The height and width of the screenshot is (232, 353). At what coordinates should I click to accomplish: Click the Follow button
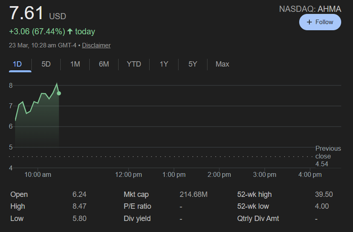[x=320, y=22]
